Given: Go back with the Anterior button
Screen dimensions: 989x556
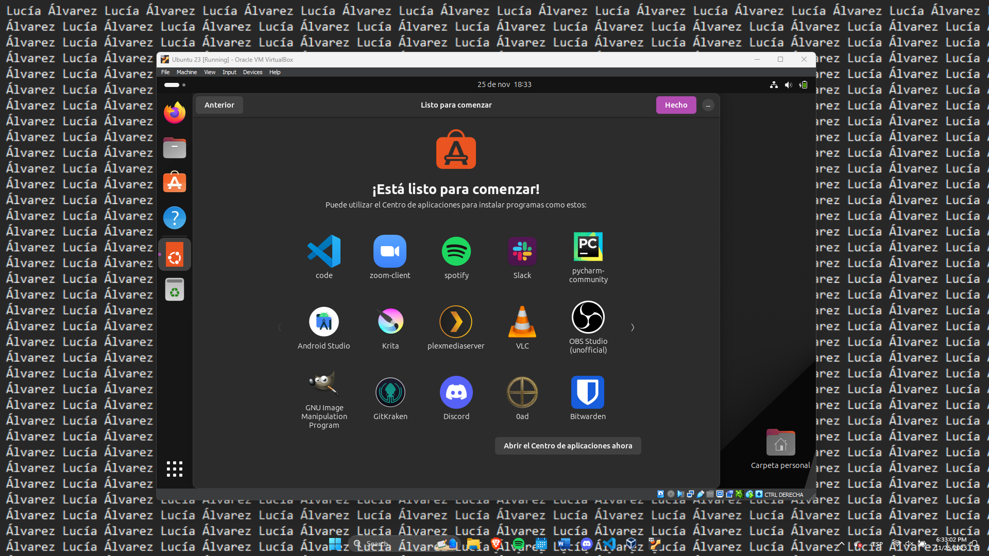Looking at the screenshot, I should (219, 105).
